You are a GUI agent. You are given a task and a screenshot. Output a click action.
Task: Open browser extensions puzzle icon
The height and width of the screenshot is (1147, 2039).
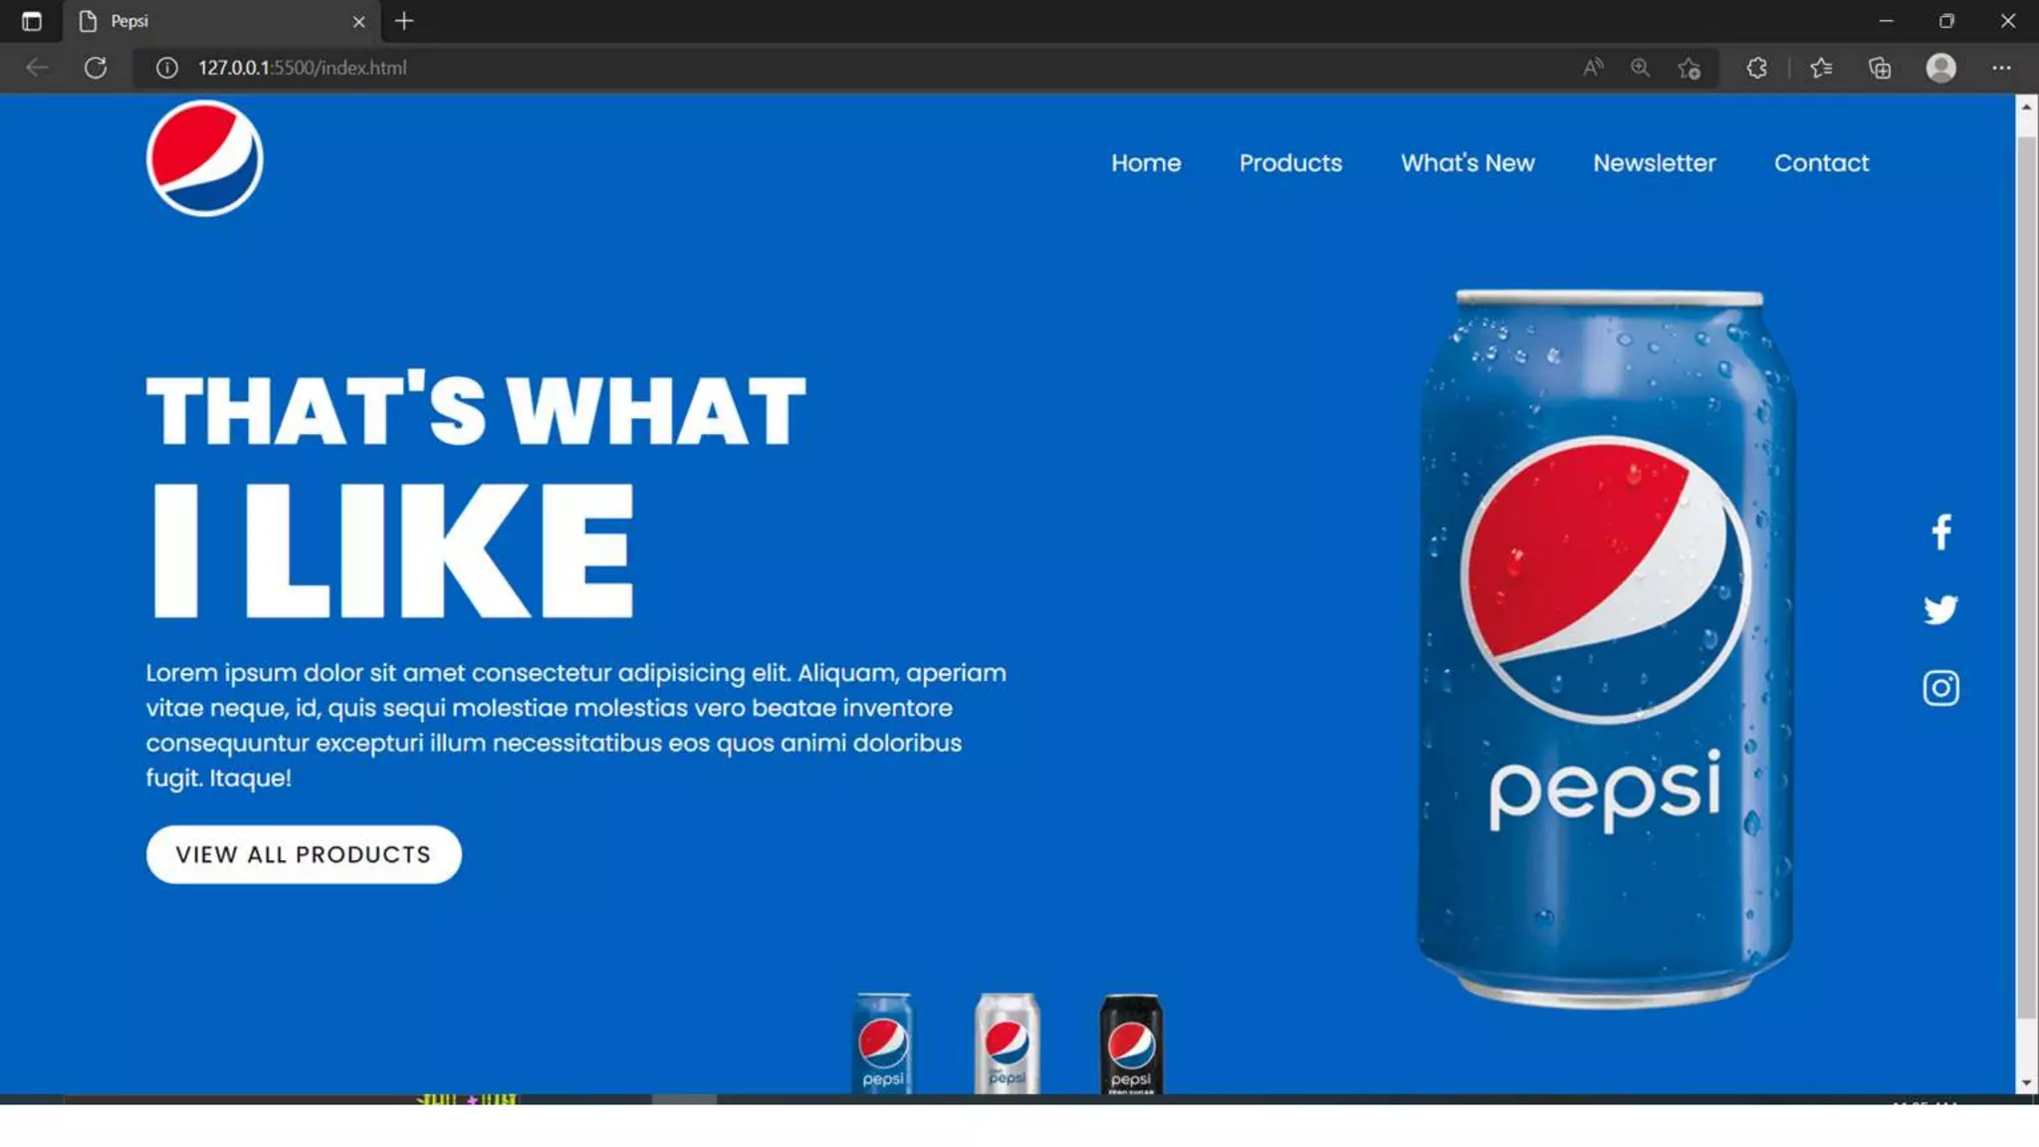(x=1757, y=68)
